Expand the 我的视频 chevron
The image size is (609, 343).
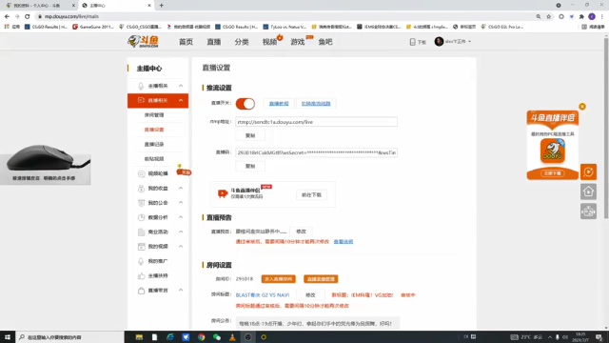pyautogui.click(x=181, y=247)
